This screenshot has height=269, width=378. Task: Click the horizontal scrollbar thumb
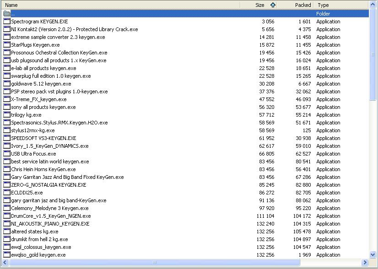click(x=154, y=262)
